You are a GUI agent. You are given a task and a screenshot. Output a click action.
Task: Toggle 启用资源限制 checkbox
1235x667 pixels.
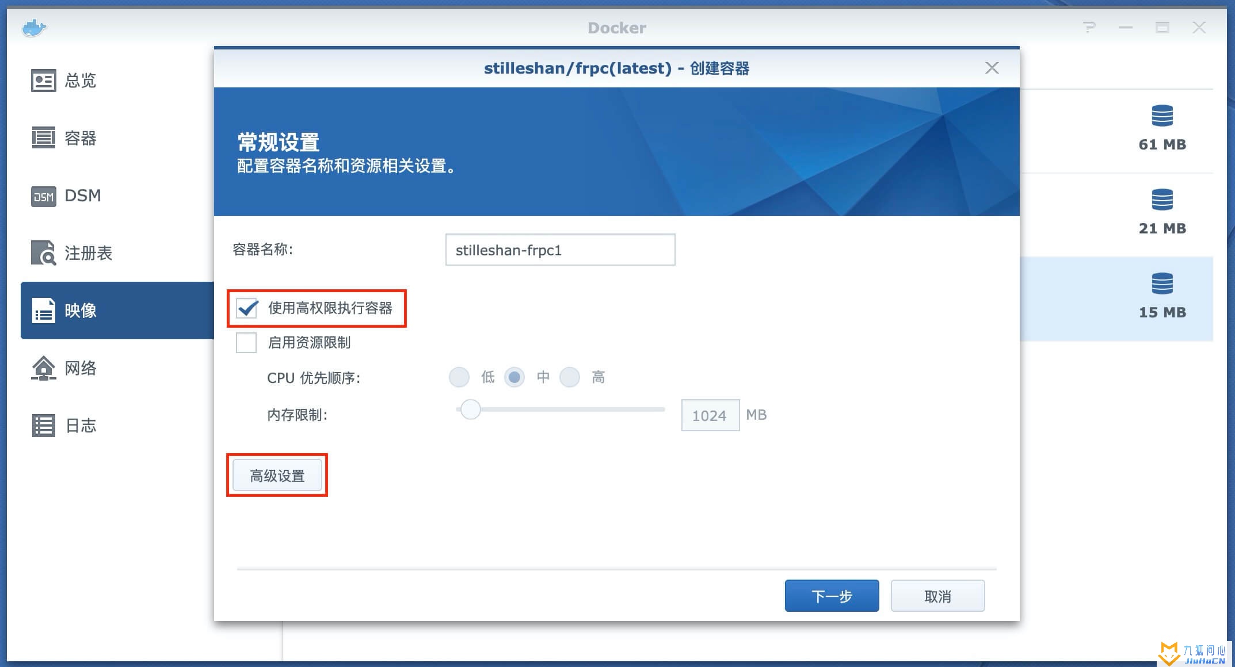coord(246,343)
